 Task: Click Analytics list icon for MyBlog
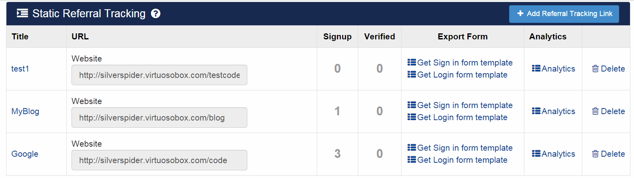536,111
